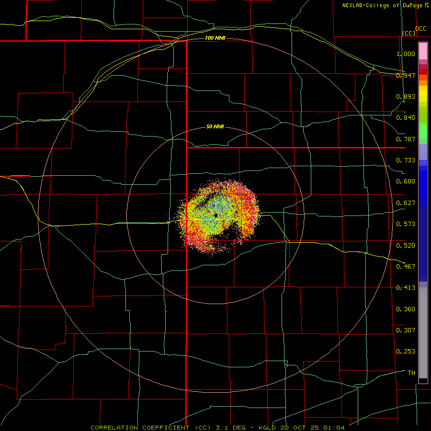431x431 pixels.
Task: Click the DCC label above the color scale
Action: [420, 28]
